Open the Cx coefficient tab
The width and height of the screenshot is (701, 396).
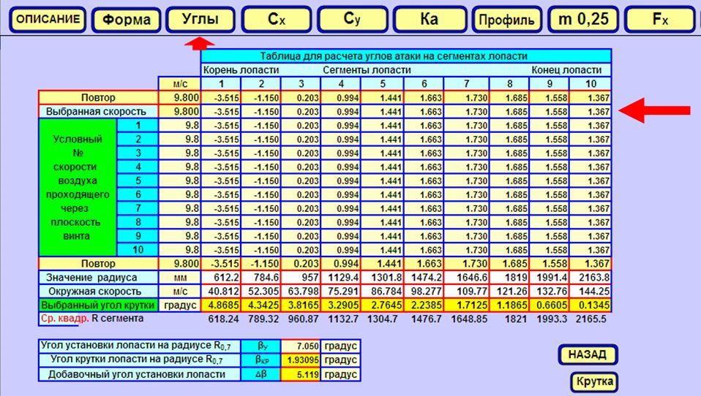coord(277,20)
